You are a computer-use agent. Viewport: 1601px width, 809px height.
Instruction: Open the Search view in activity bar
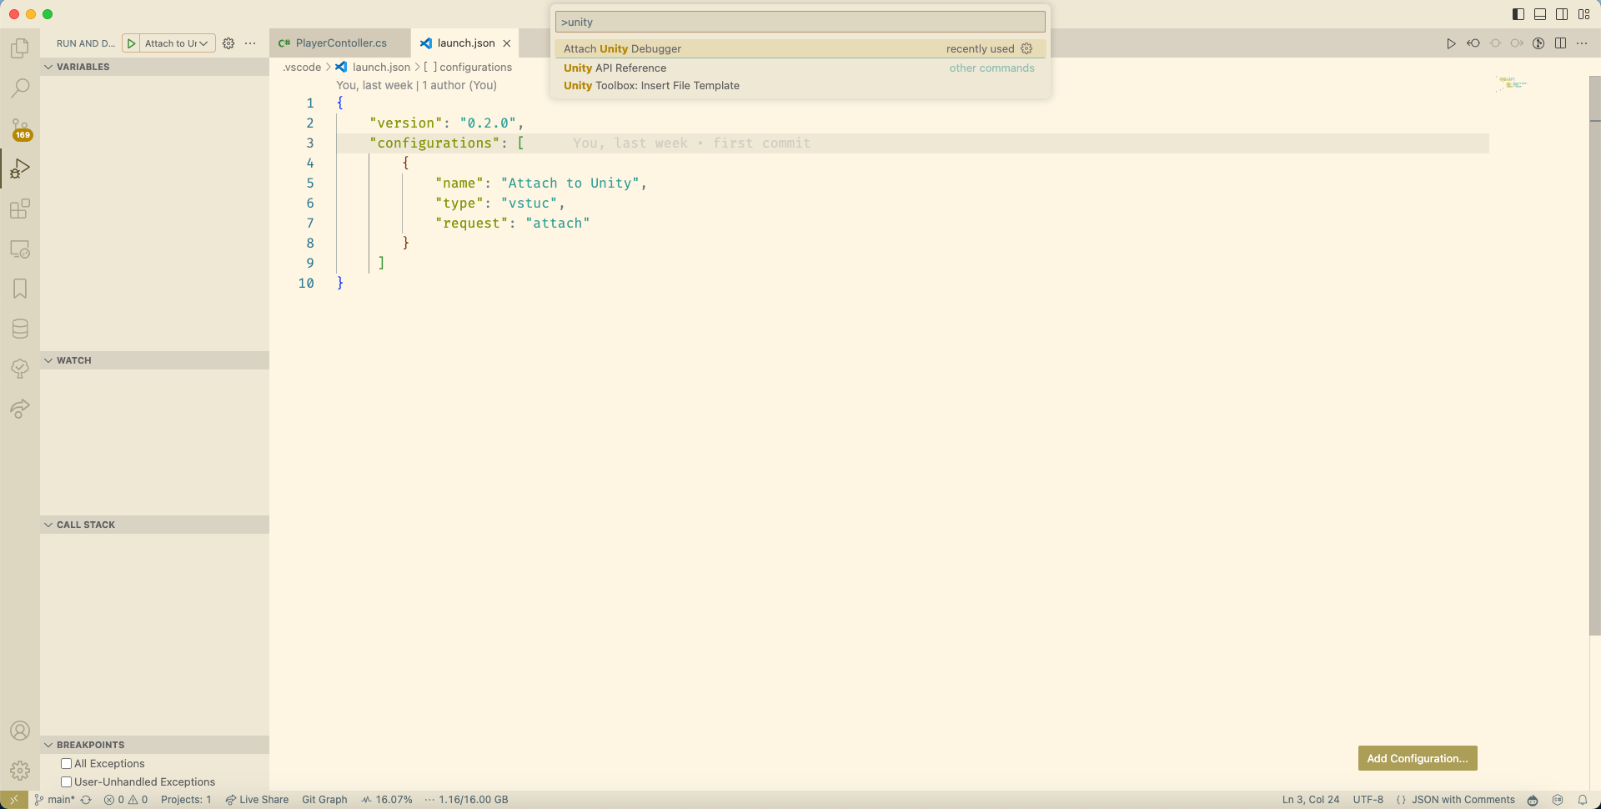[x=20, y=88]
